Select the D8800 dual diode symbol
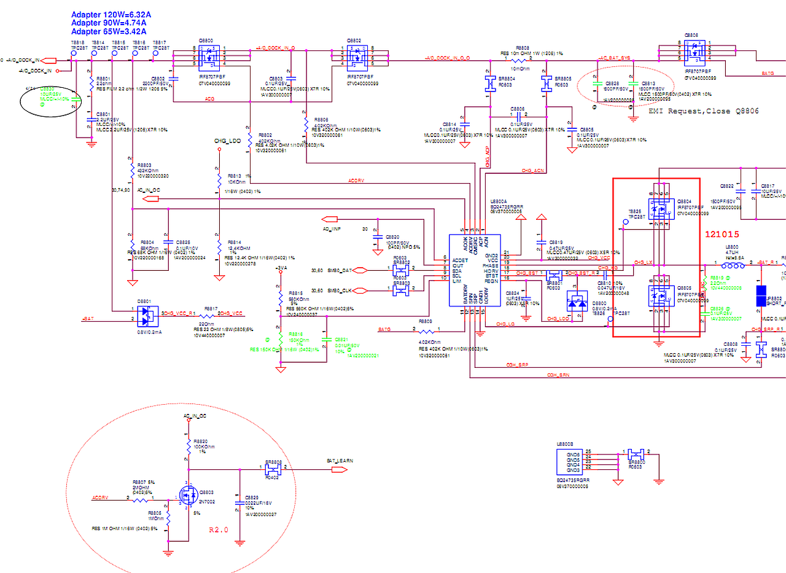Image resolution: width=786 pixels, height=573 pixels. pyautogui.click(x=577, y=301)
